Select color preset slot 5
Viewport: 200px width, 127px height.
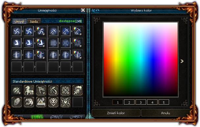click(164, 102)
